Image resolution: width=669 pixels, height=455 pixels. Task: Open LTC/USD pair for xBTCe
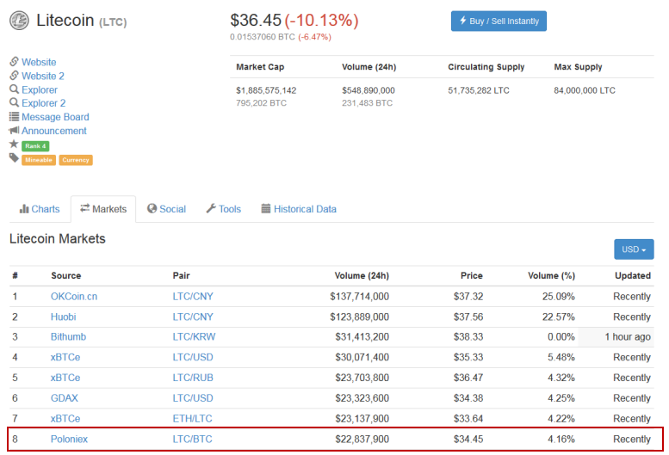[193, 358]
